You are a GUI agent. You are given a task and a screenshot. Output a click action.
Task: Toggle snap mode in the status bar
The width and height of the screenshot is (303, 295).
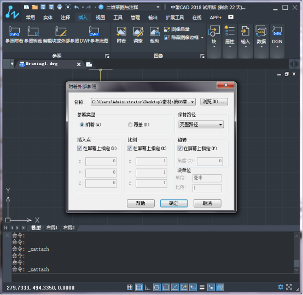pos(130,287)
